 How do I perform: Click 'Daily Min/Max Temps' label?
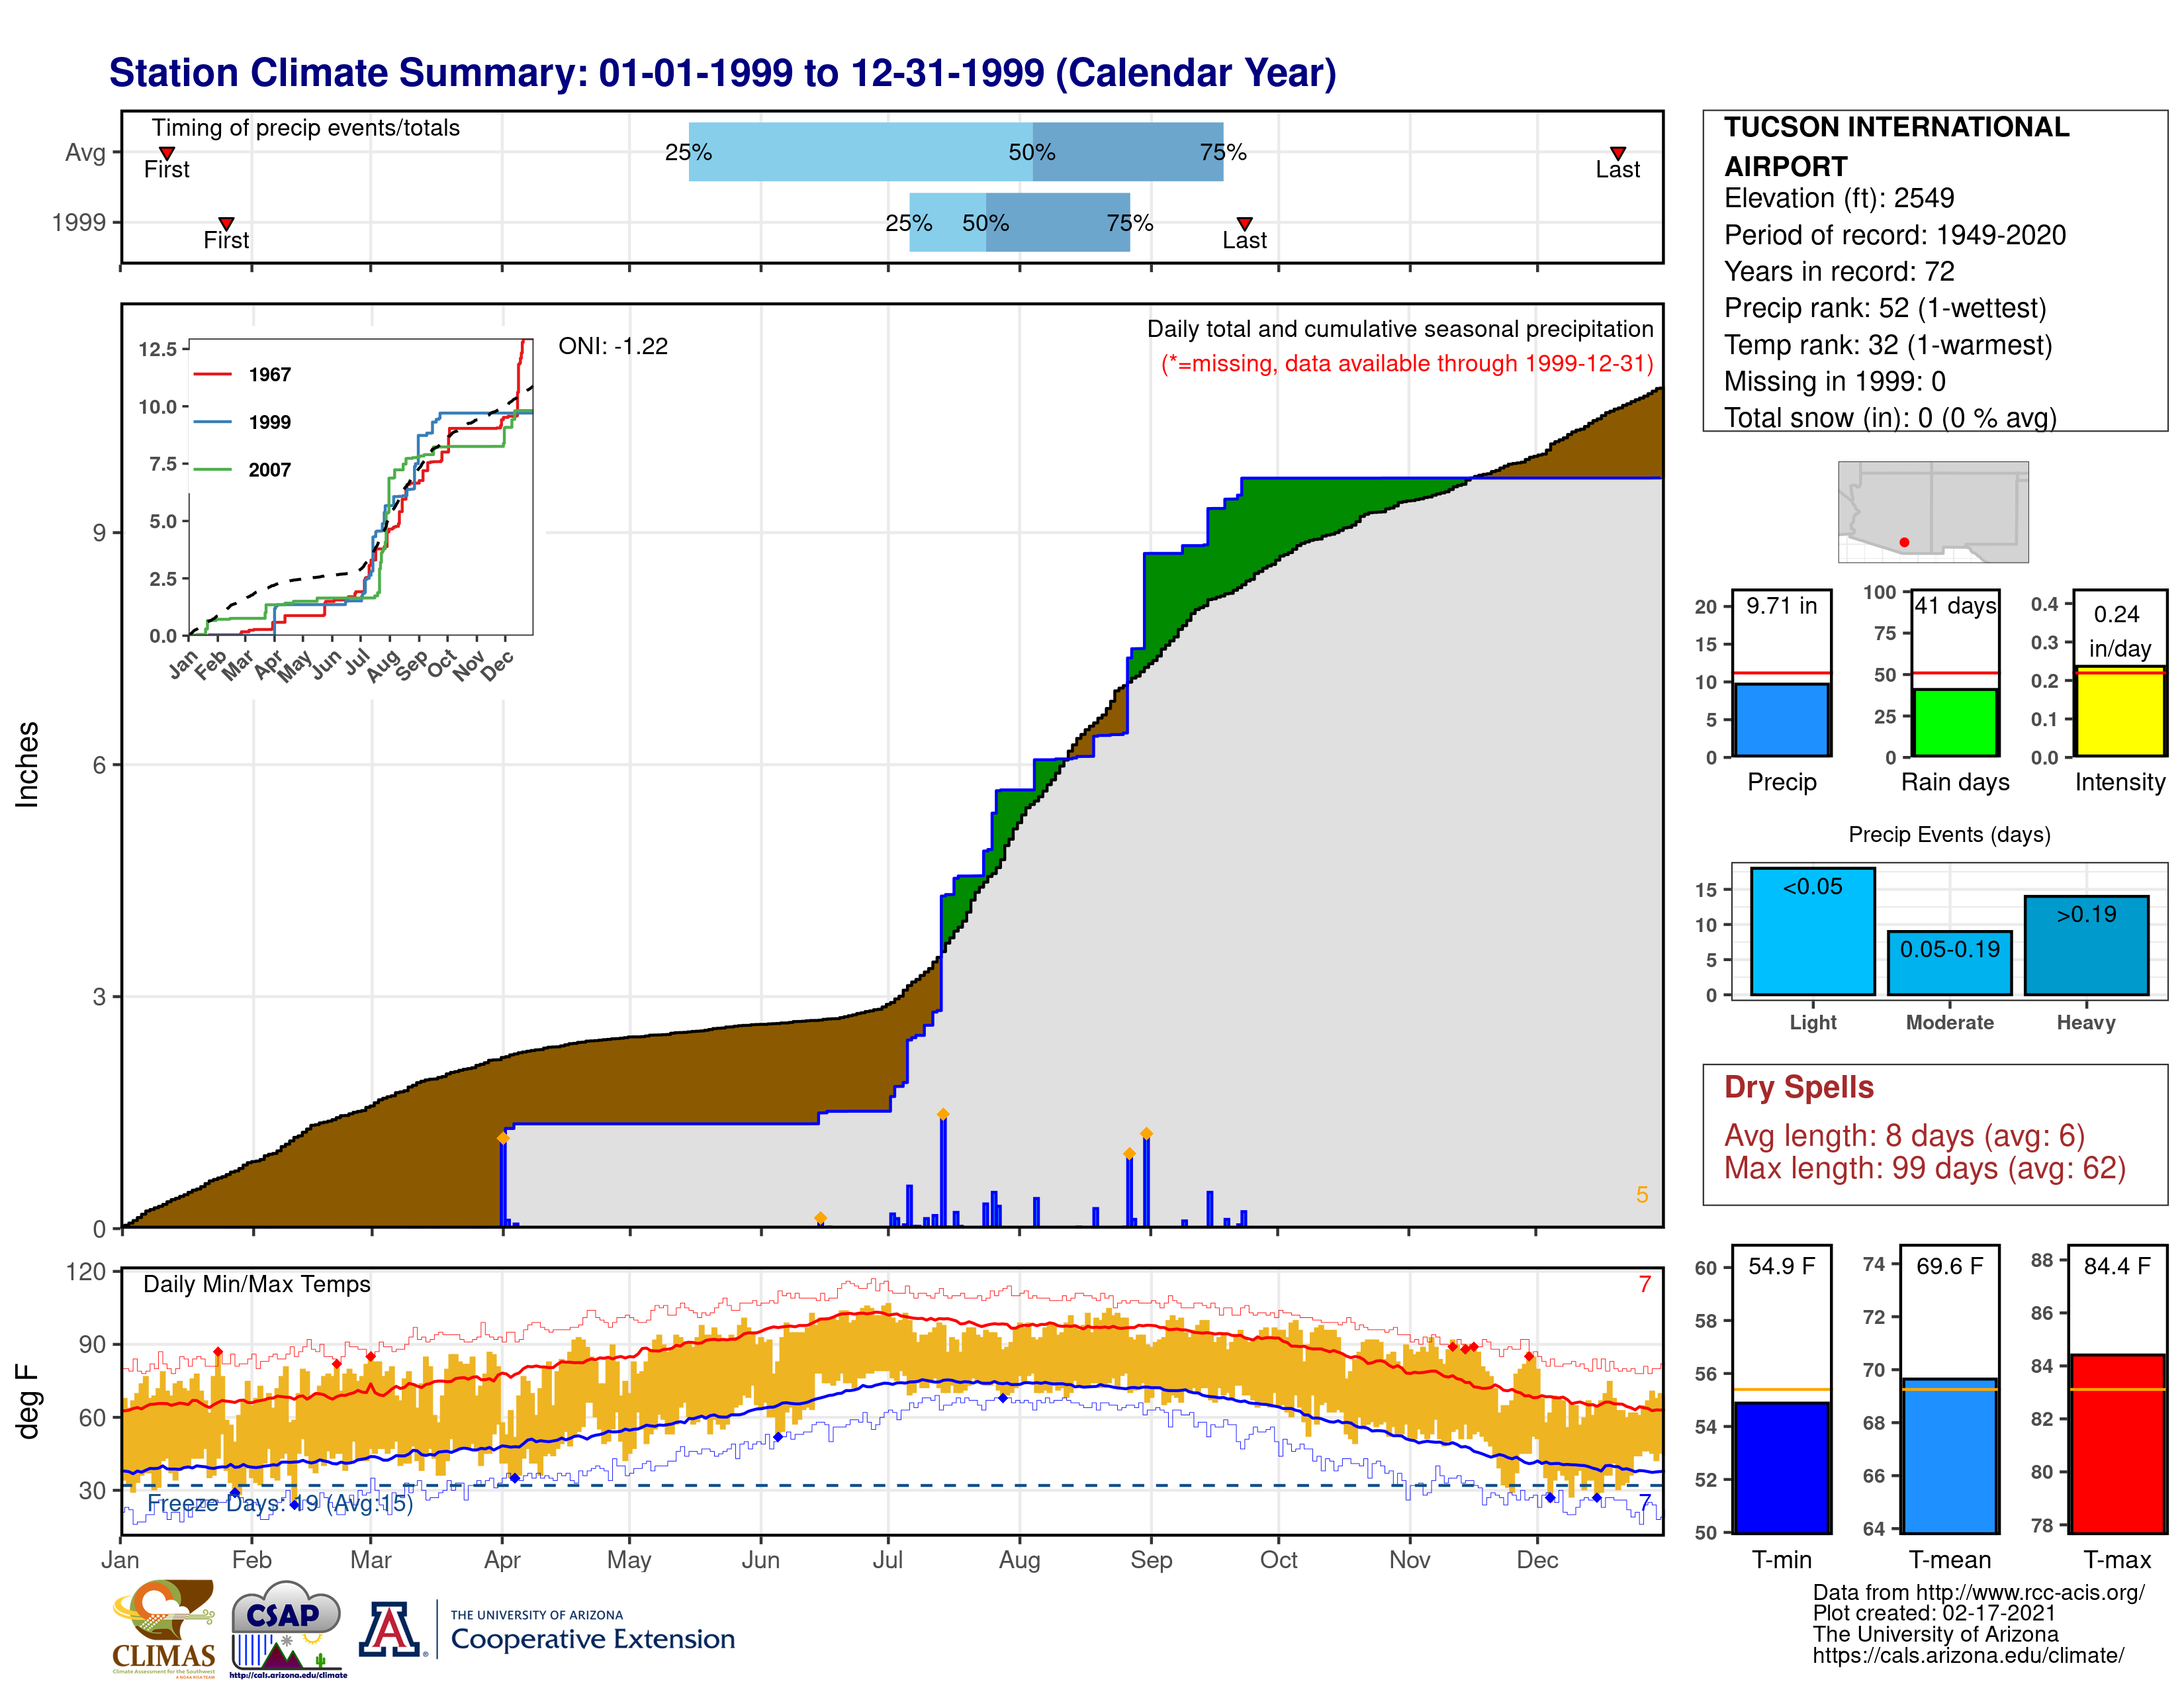257,1284
